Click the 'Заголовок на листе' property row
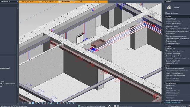The height and width of the screenshot is (107, 190). (x=177, y=93)
